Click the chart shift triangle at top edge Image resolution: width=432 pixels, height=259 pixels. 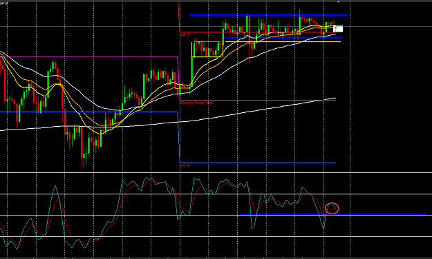coord(339,1)
